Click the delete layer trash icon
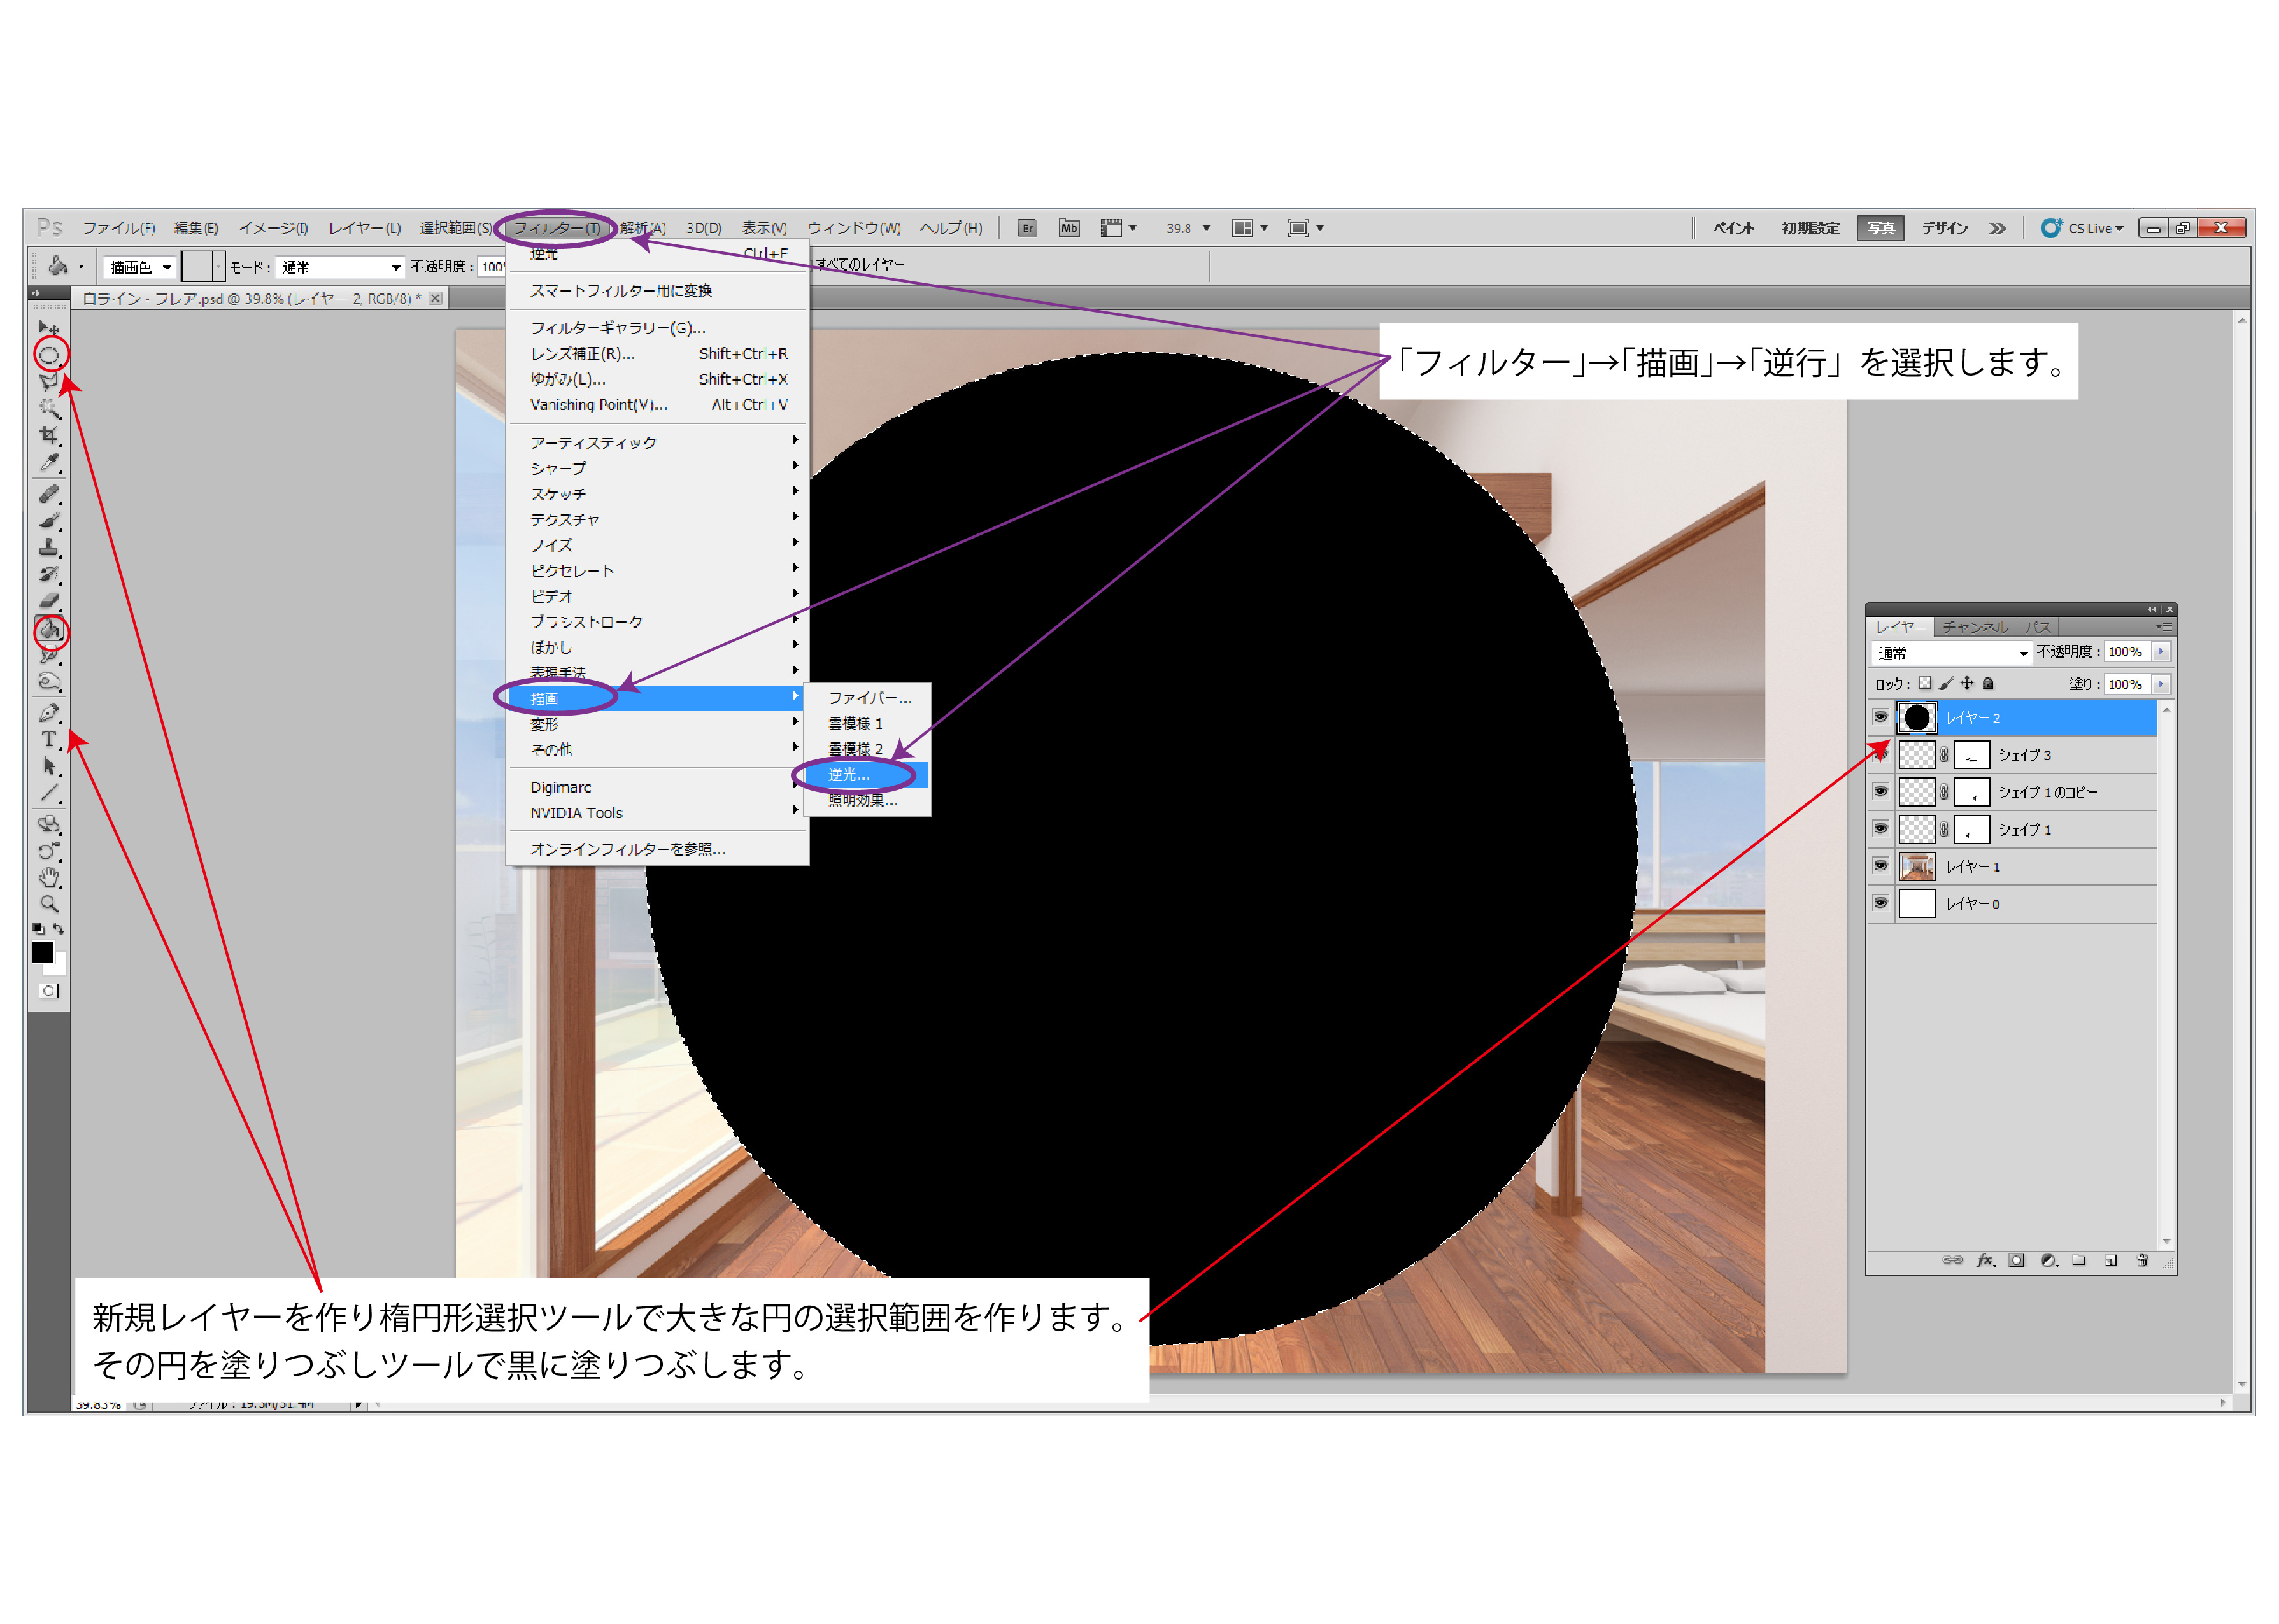 pyautogui.click(x=2142, y=1260)
